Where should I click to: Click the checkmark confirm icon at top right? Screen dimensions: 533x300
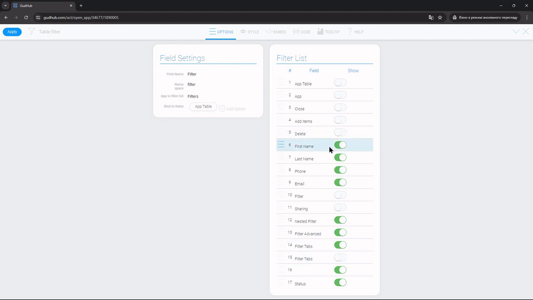click(516, 32)
